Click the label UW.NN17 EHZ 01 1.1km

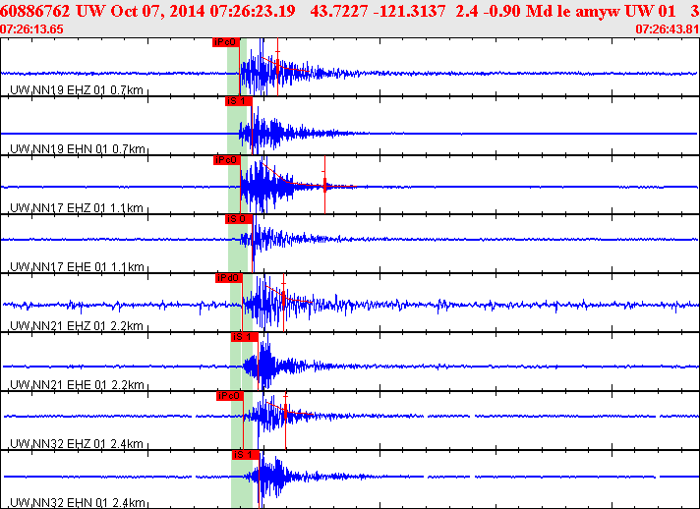[x=77, y=208]
